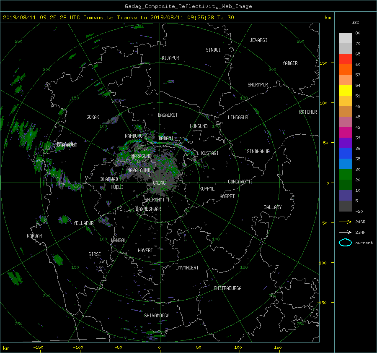Click the SHIVAMOGGA city label

pyautogui.click(x=157, y=315)
